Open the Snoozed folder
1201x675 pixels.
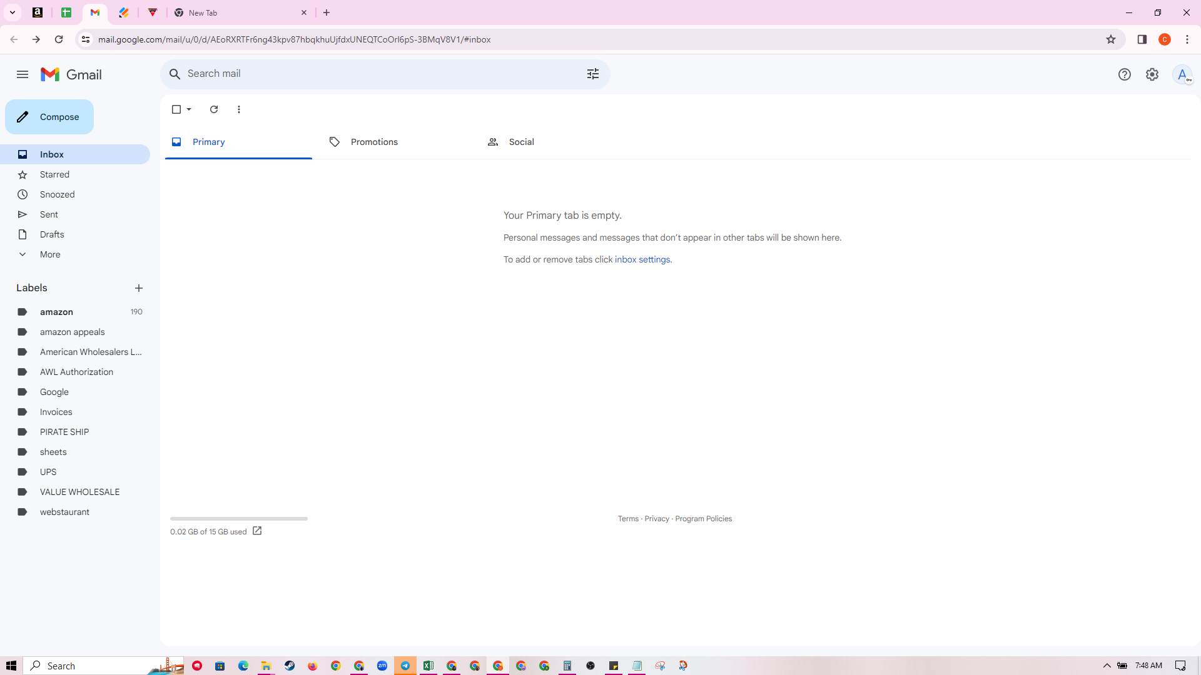(x=75, y=194)
